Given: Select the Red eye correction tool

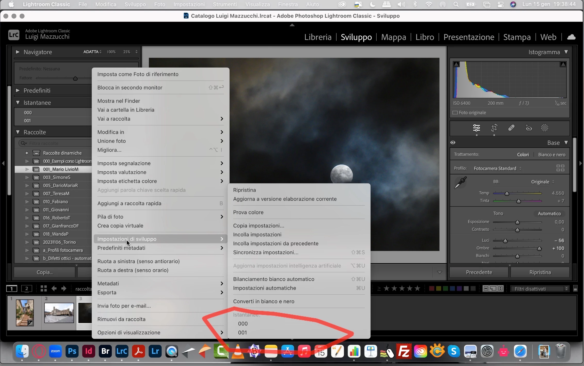Looking at the screenshot, I should [529, 128].
